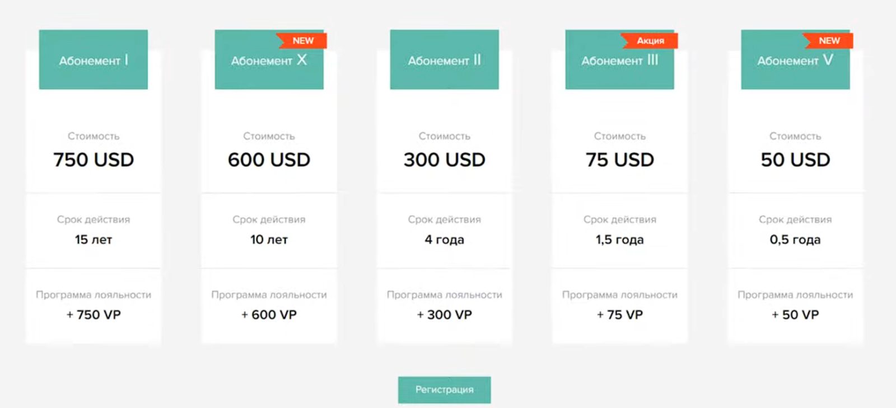Viewport: 896px width, 408px height.
Task: Click the 600 USD price
Action: [x=269, y=160]
